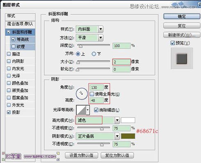Viewport: 201px width, 163px height.
Task: Uncheck the 等高线 checkbox
Action: (x=13, y=39)
